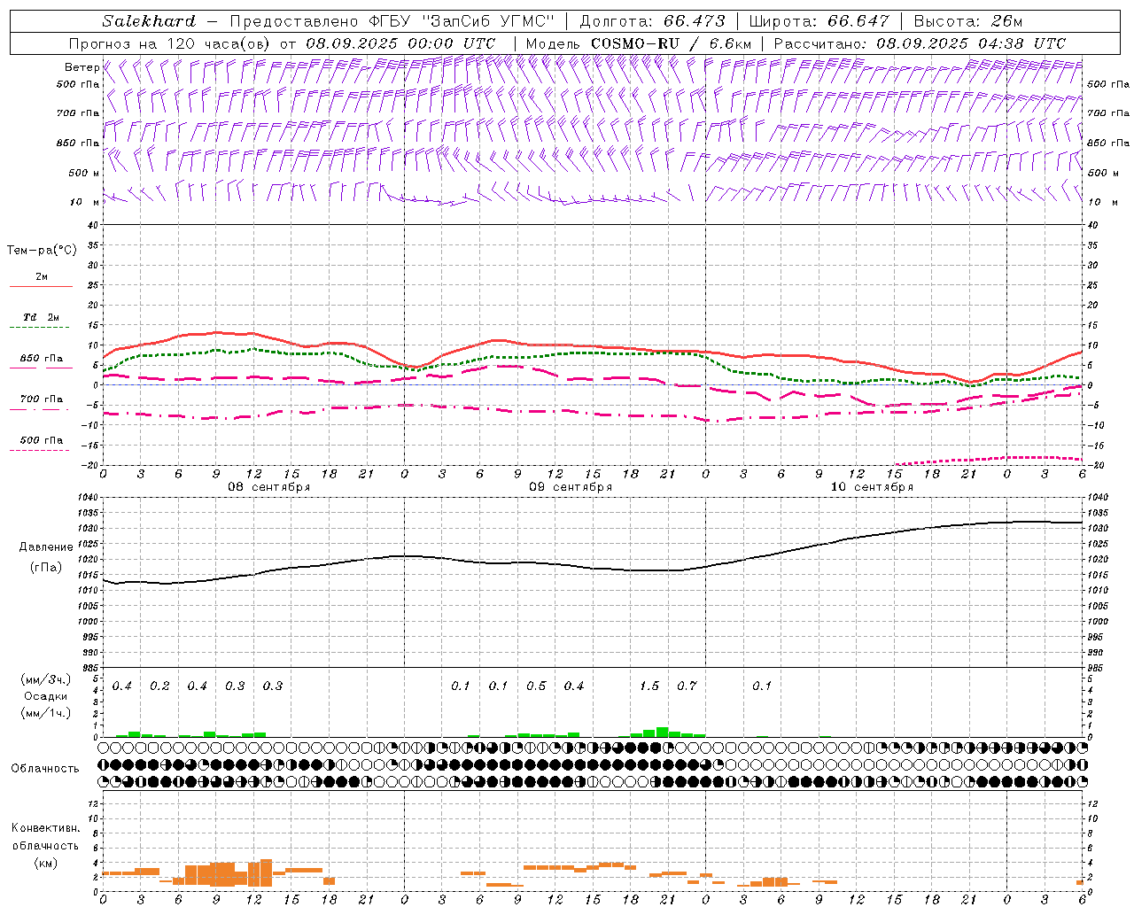Click the Salekhard station title
The image size is (1134, 907).
149,21
